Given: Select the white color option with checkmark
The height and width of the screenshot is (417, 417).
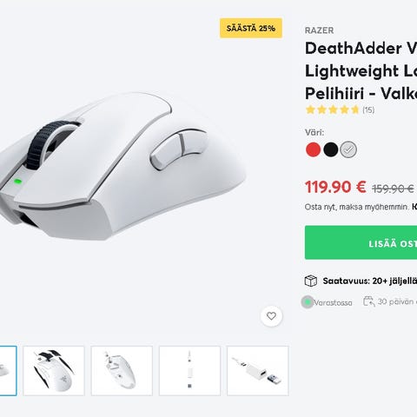Looking at the screenshot, I should click(x=348, y=149).
